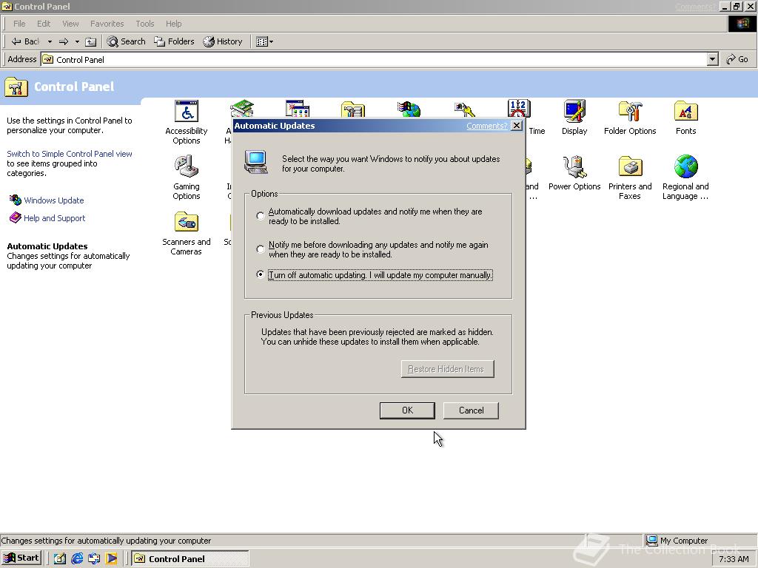Show the Folders pane
Image resolution: width=758 pixels, height=568 pixels.
coord(174,41)
